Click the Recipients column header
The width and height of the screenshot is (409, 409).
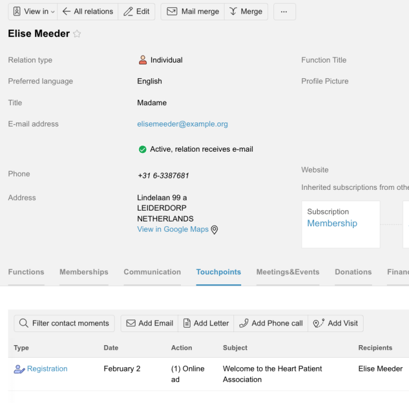point(375,348)
